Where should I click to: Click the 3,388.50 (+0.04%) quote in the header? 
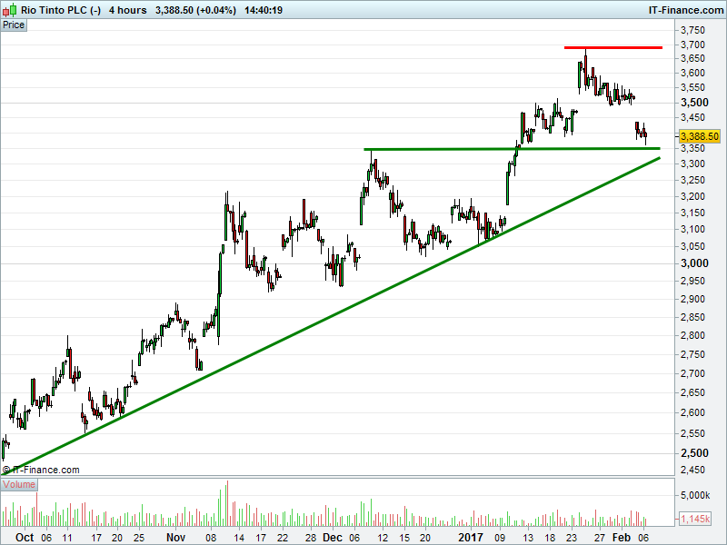pos(195,10)
